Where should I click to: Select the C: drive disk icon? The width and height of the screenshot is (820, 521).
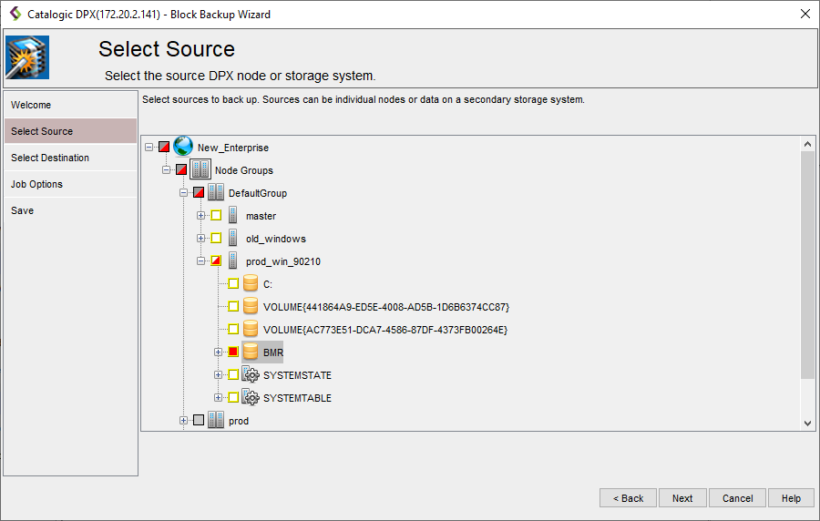coord(251,284)
